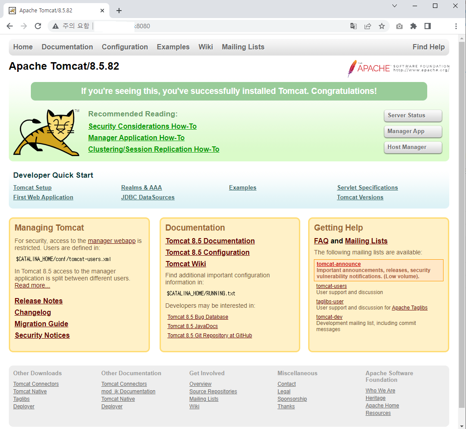Click the camera screenshot extension icon
This screenshot has width=466, height=429.
pyautogui.click(x=399, y=26)
